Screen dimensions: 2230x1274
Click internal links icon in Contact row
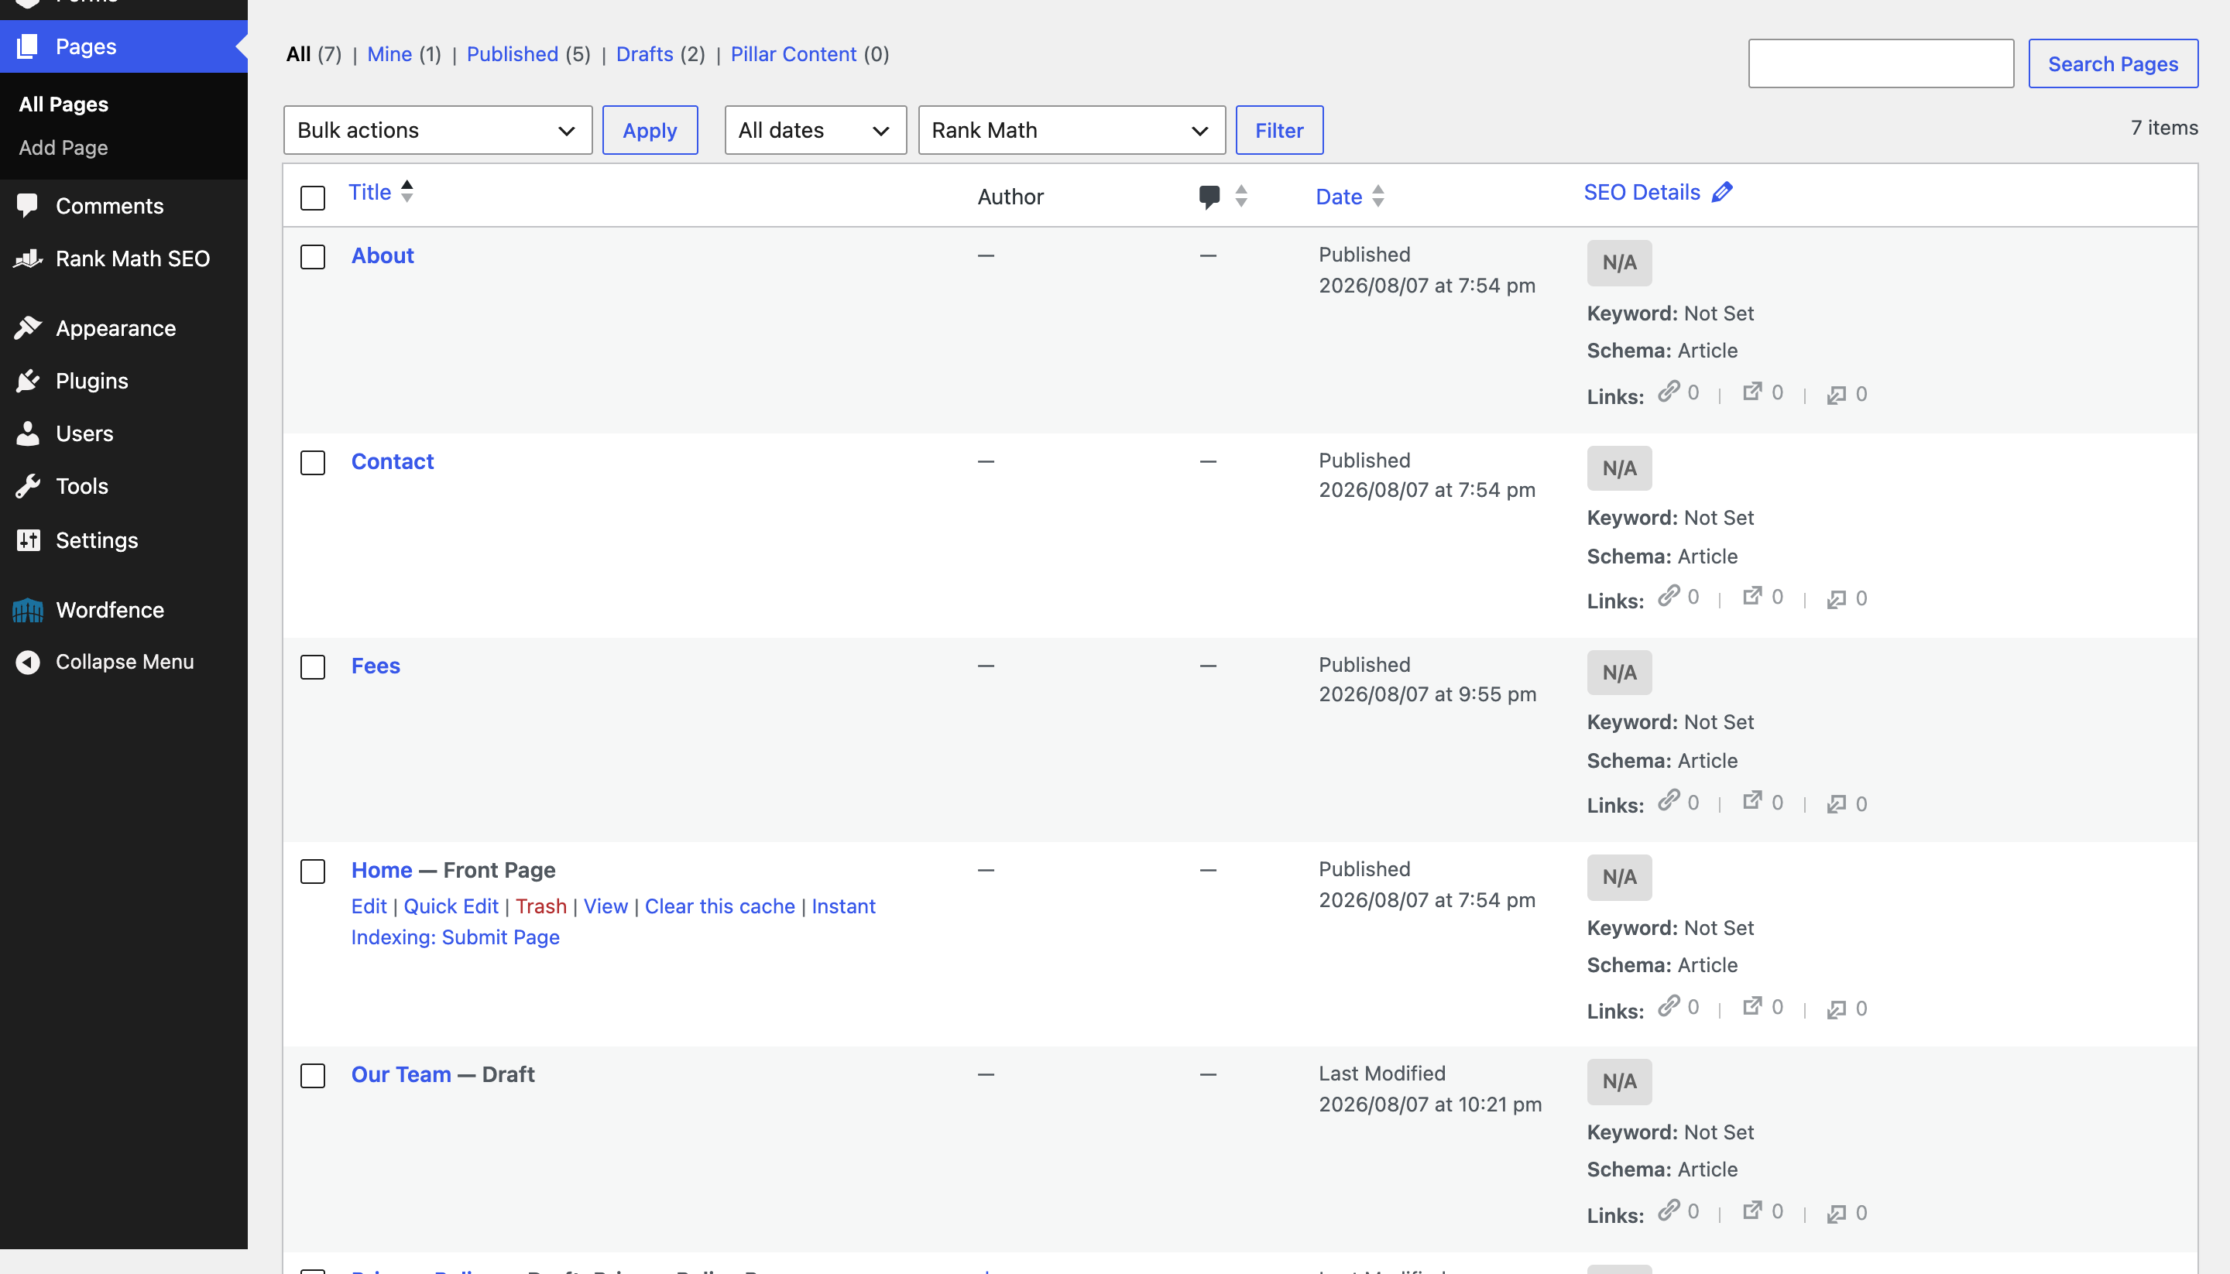click(x=1669, y=596)
